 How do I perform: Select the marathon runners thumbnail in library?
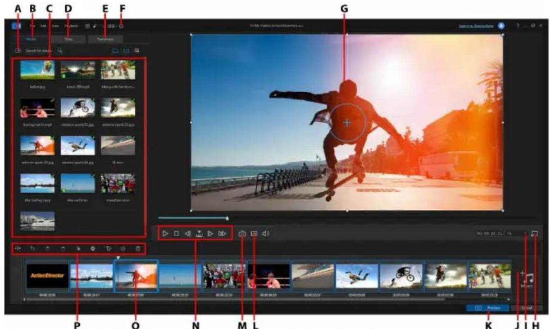(x=118, y=184)
